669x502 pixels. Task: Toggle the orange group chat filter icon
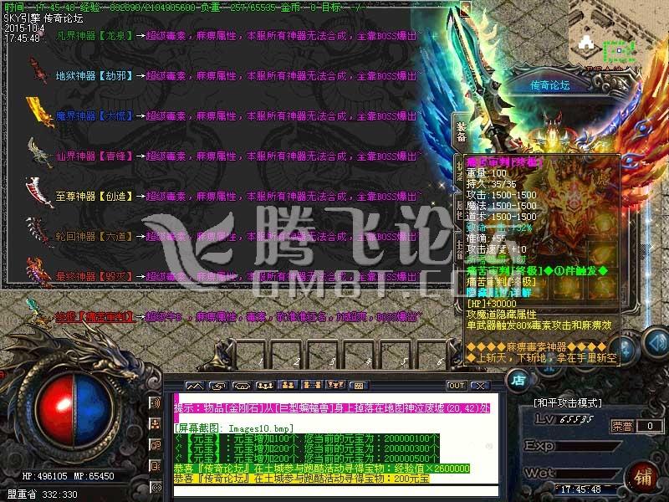156,423
